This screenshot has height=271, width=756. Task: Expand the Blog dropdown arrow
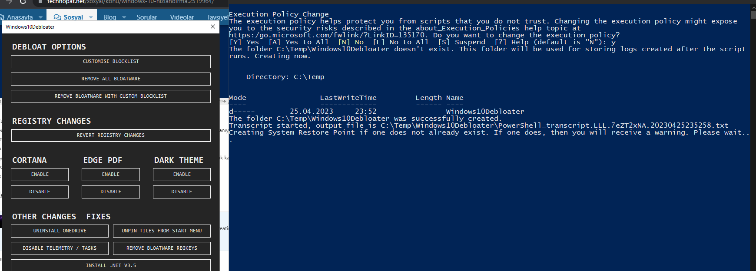coord(124,17)
